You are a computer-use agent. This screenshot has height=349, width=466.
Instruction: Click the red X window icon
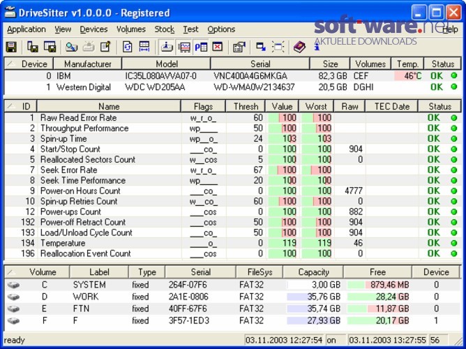[218, 47]
